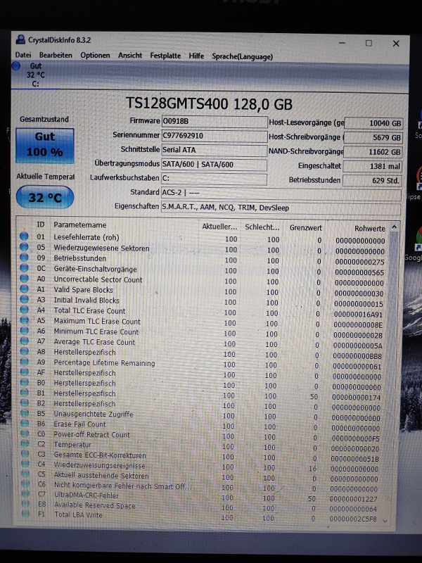Click the Host-Schreibvorgänge value 5679 GB
Screen dimensions: 422x563
[x=373, y=137]
